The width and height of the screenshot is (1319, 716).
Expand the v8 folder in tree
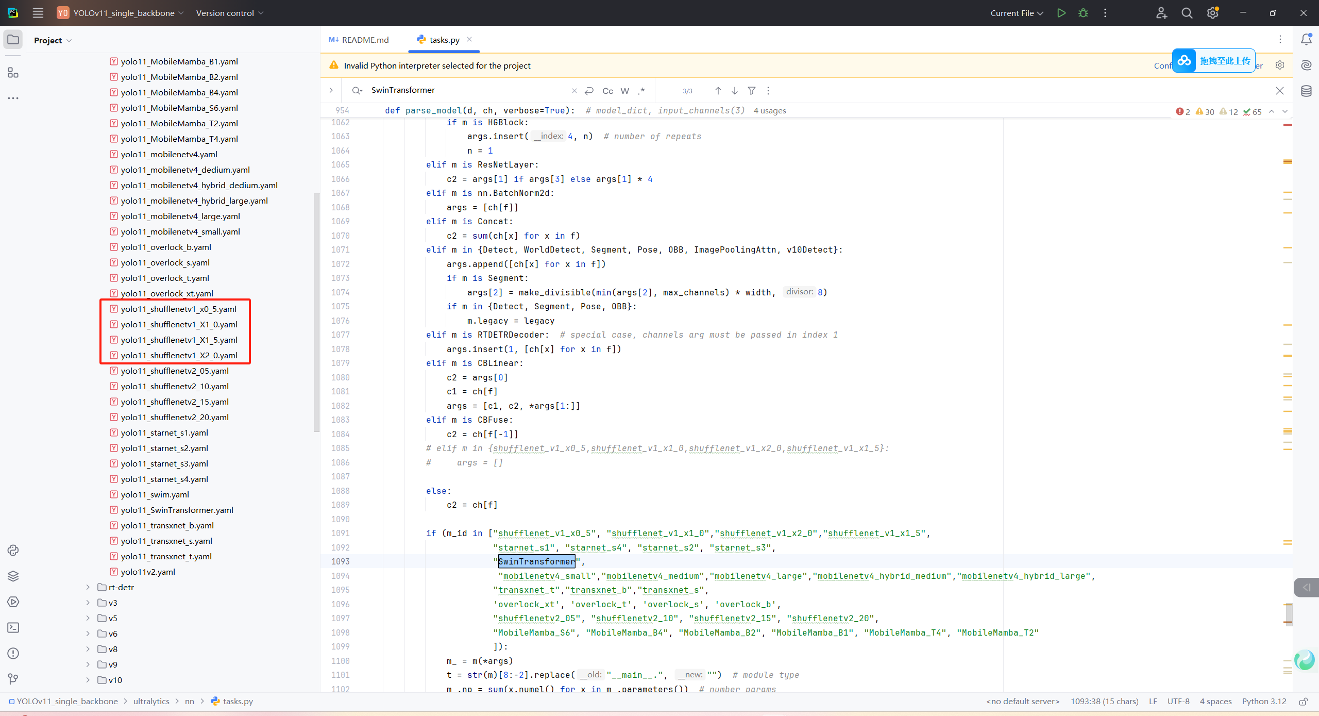pyautogui.click(x=88, y=649)
